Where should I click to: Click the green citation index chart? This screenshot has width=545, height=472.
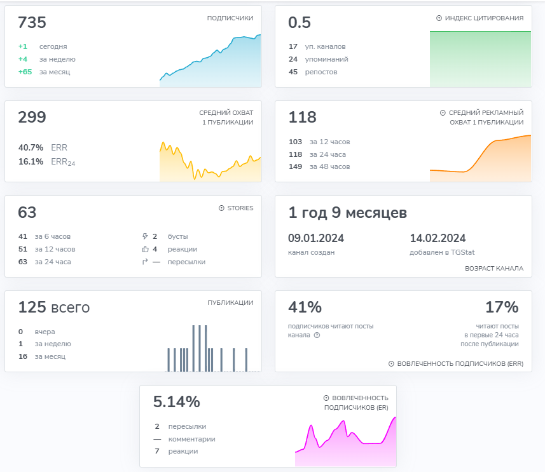pyautogui.click(x=480, y=59)
